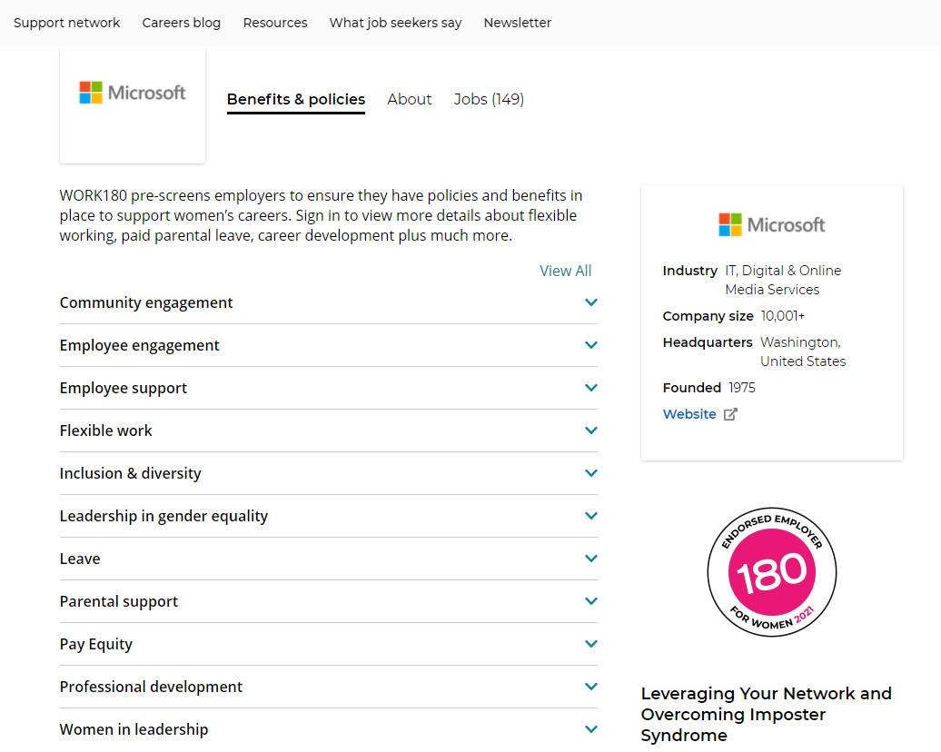Click the Founded year 1975
Image resolution: width=941 pixels, height=752 pixels.
tap(742, 388)
